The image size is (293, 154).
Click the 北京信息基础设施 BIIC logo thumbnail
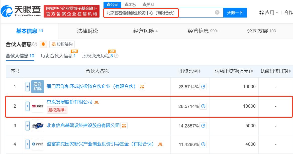38,126
